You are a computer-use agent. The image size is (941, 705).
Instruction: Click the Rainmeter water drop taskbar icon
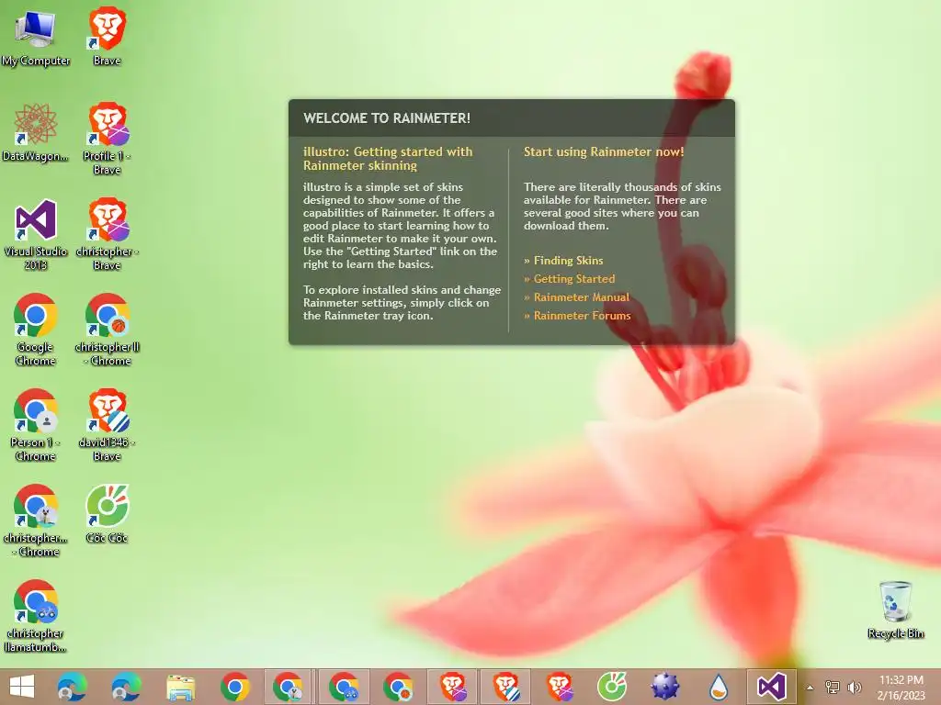click(x=718, y=687)
